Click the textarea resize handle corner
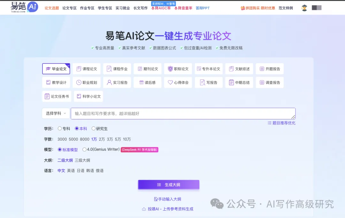Screen dimensions: 345x218 [293, 117]
